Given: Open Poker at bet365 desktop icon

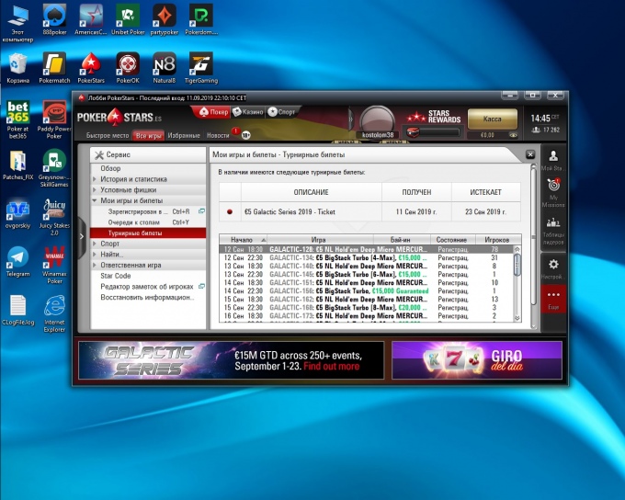Looking at the screenshot, I should pos(18,119).
